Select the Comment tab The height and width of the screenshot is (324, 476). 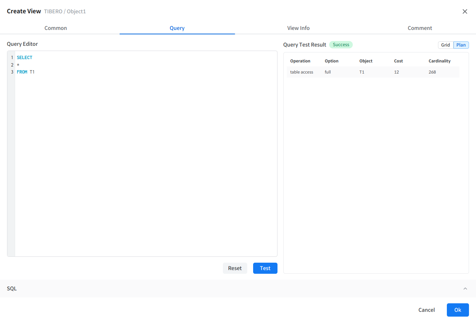point(420,28)
